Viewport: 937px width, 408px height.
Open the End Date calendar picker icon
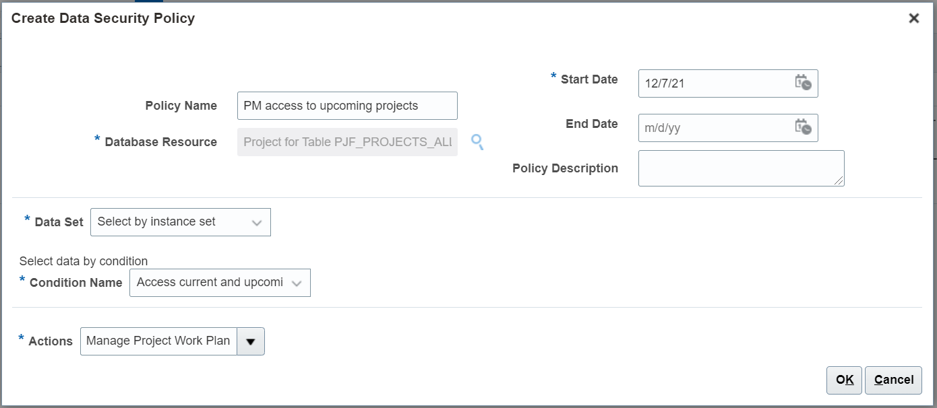[x=803, y=127]
